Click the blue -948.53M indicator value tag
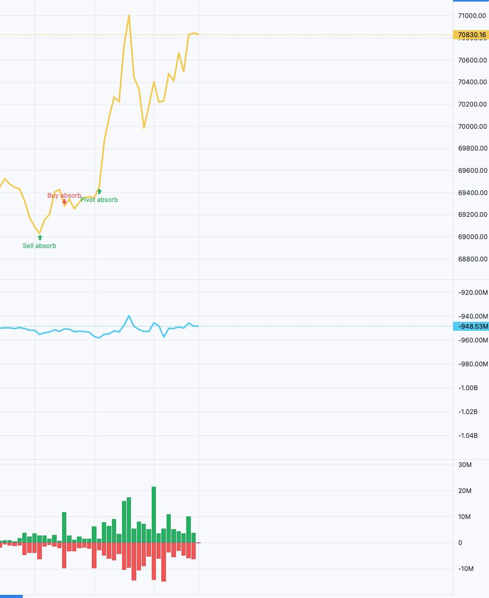The height and width of the screenshot is (598, 489). [471, 327]
